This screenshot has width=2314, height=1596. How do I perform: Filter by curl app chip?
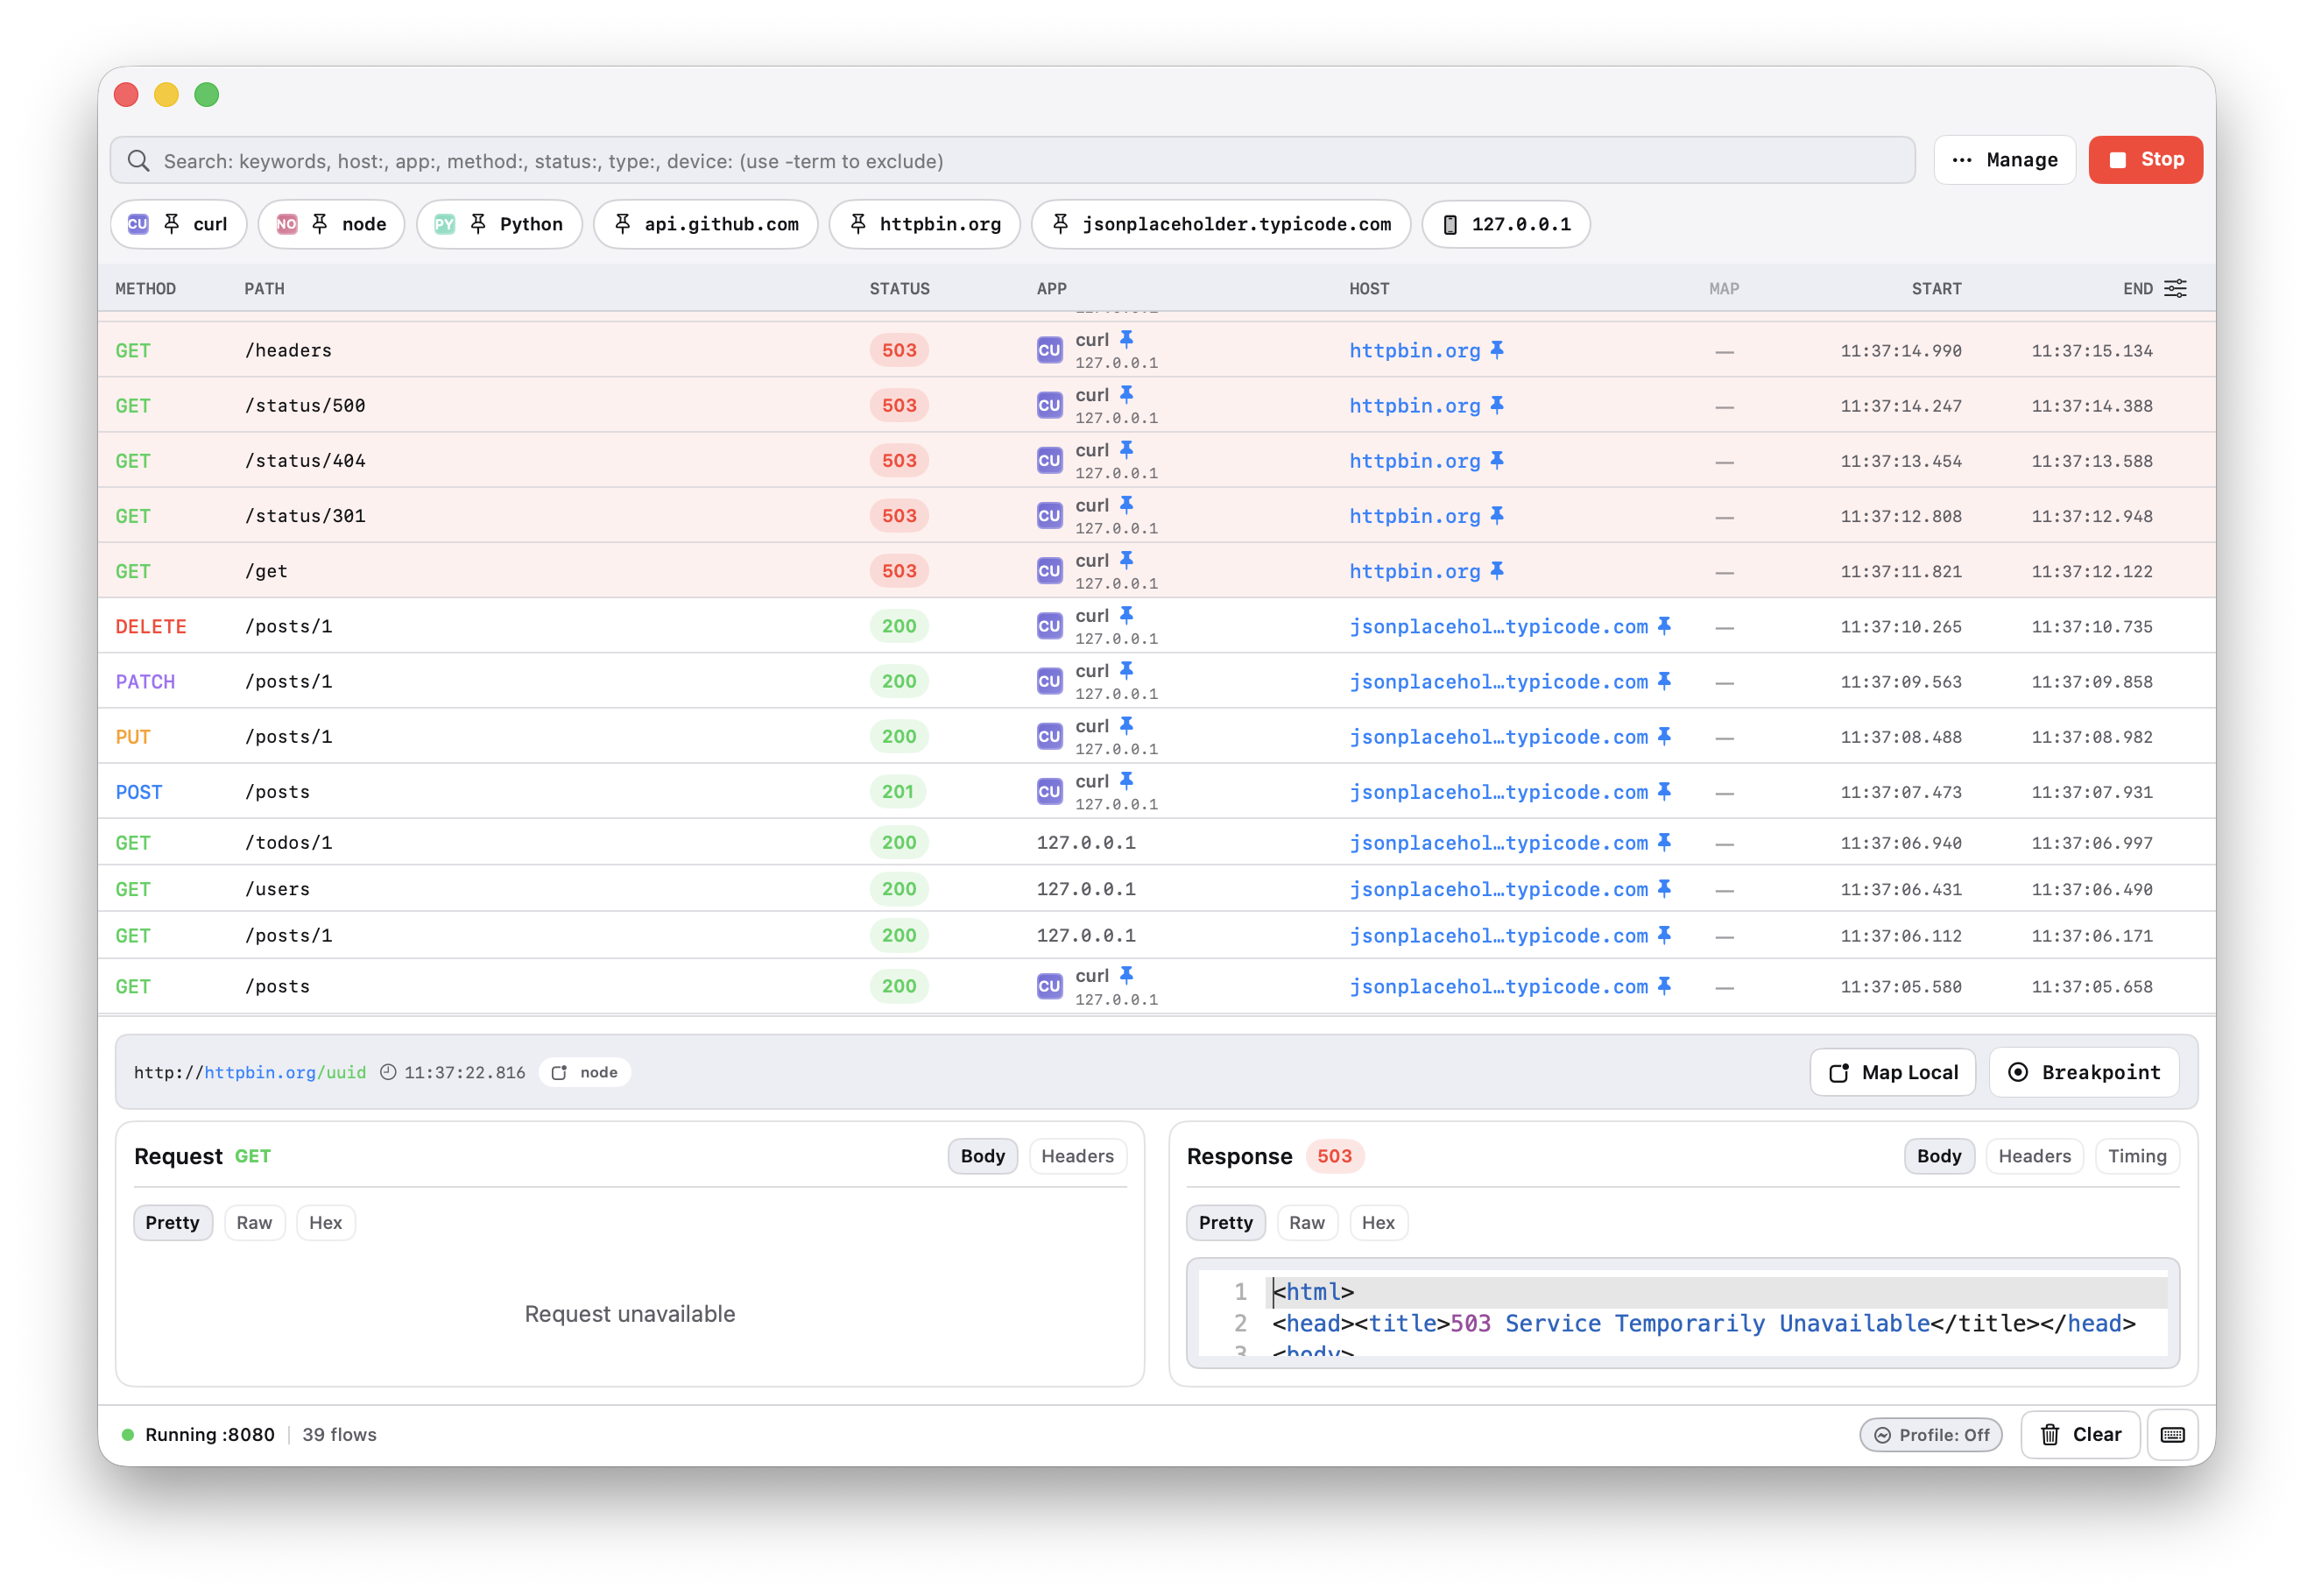[x=178, y=224]
